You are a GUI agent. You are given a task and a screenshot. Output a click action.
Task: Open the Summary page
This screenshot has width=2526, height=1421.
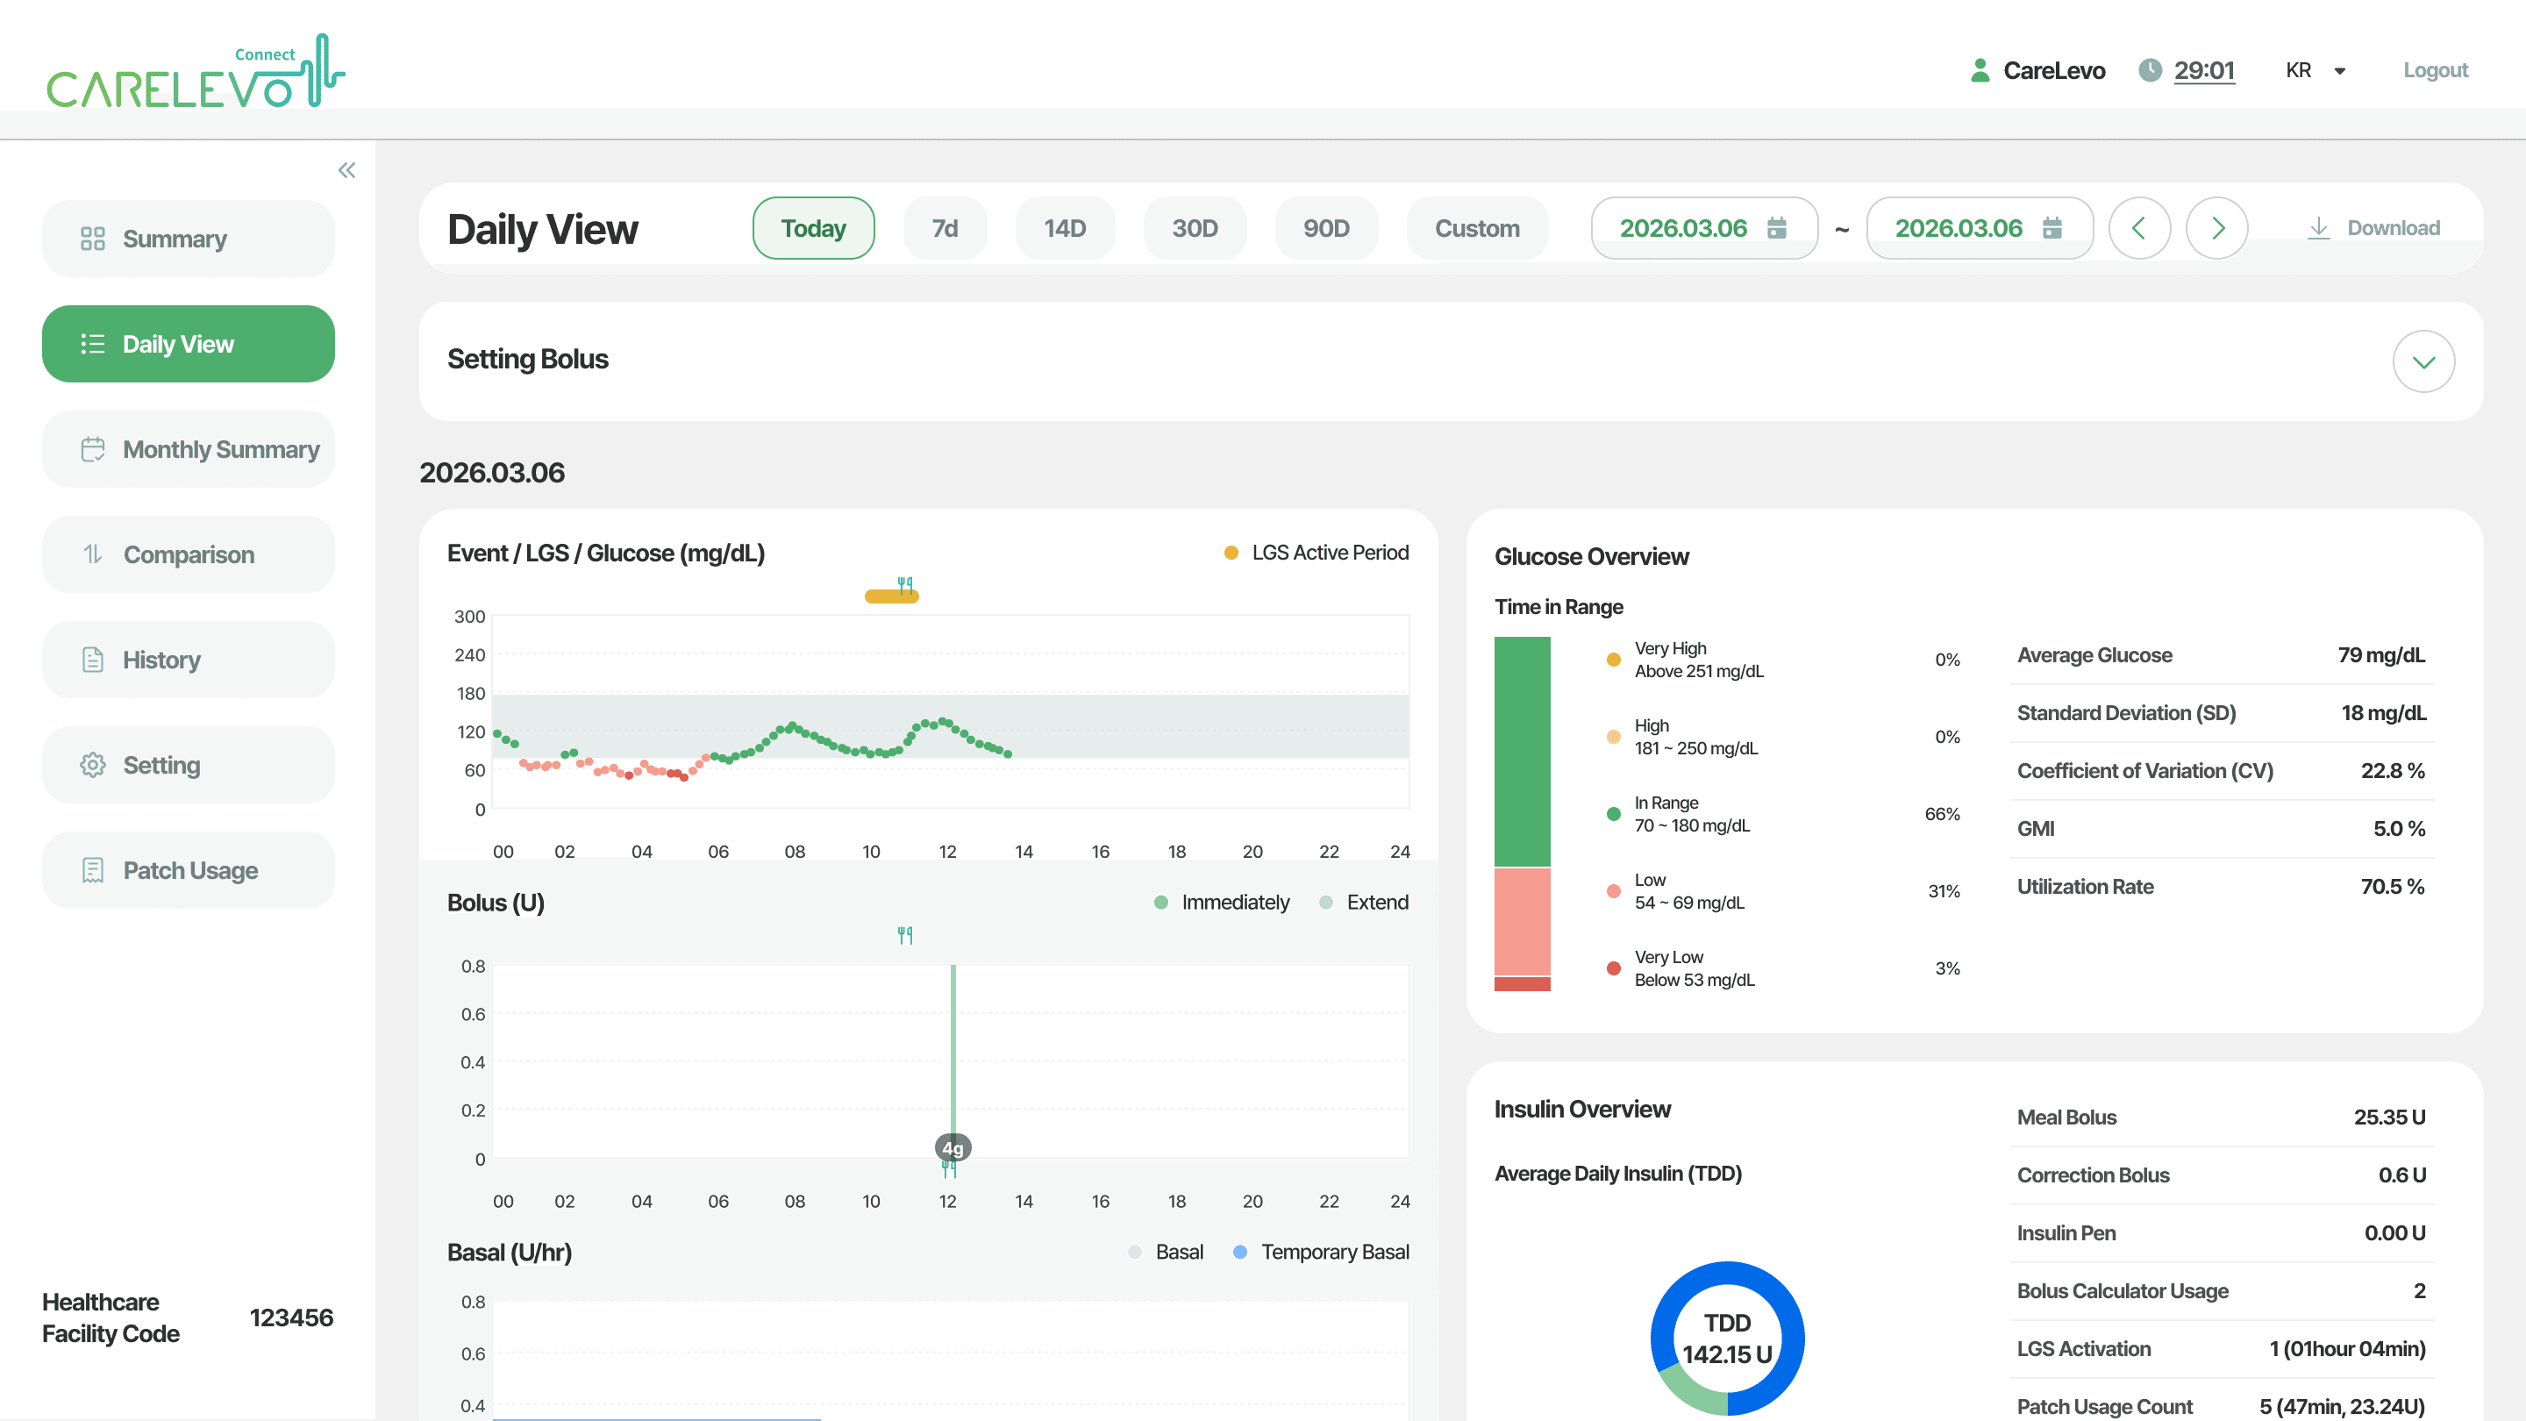(x=189, y=239)
